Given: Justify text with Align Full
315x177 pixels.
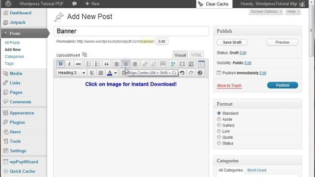Looking at the screenshot, I should [x=100, y=73].
